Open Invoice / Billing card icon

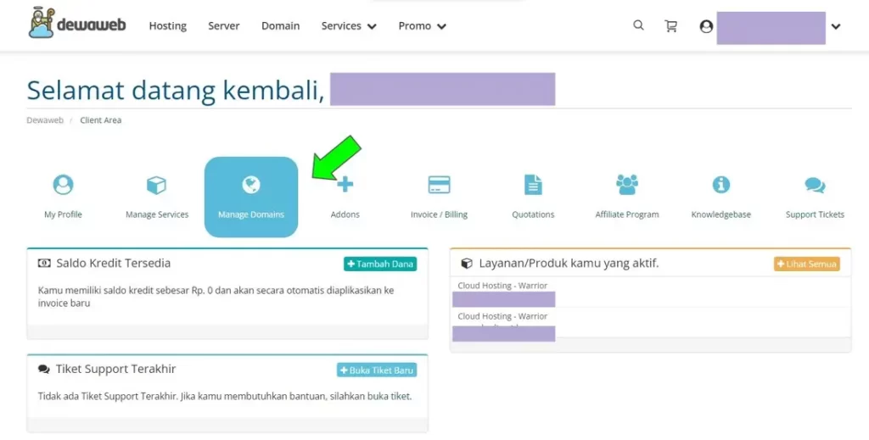[x=439, y=185]
